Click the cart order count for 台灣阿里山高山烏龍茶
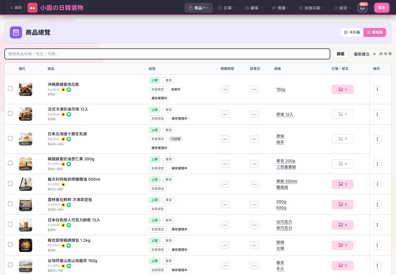 (x=343, y=265)
